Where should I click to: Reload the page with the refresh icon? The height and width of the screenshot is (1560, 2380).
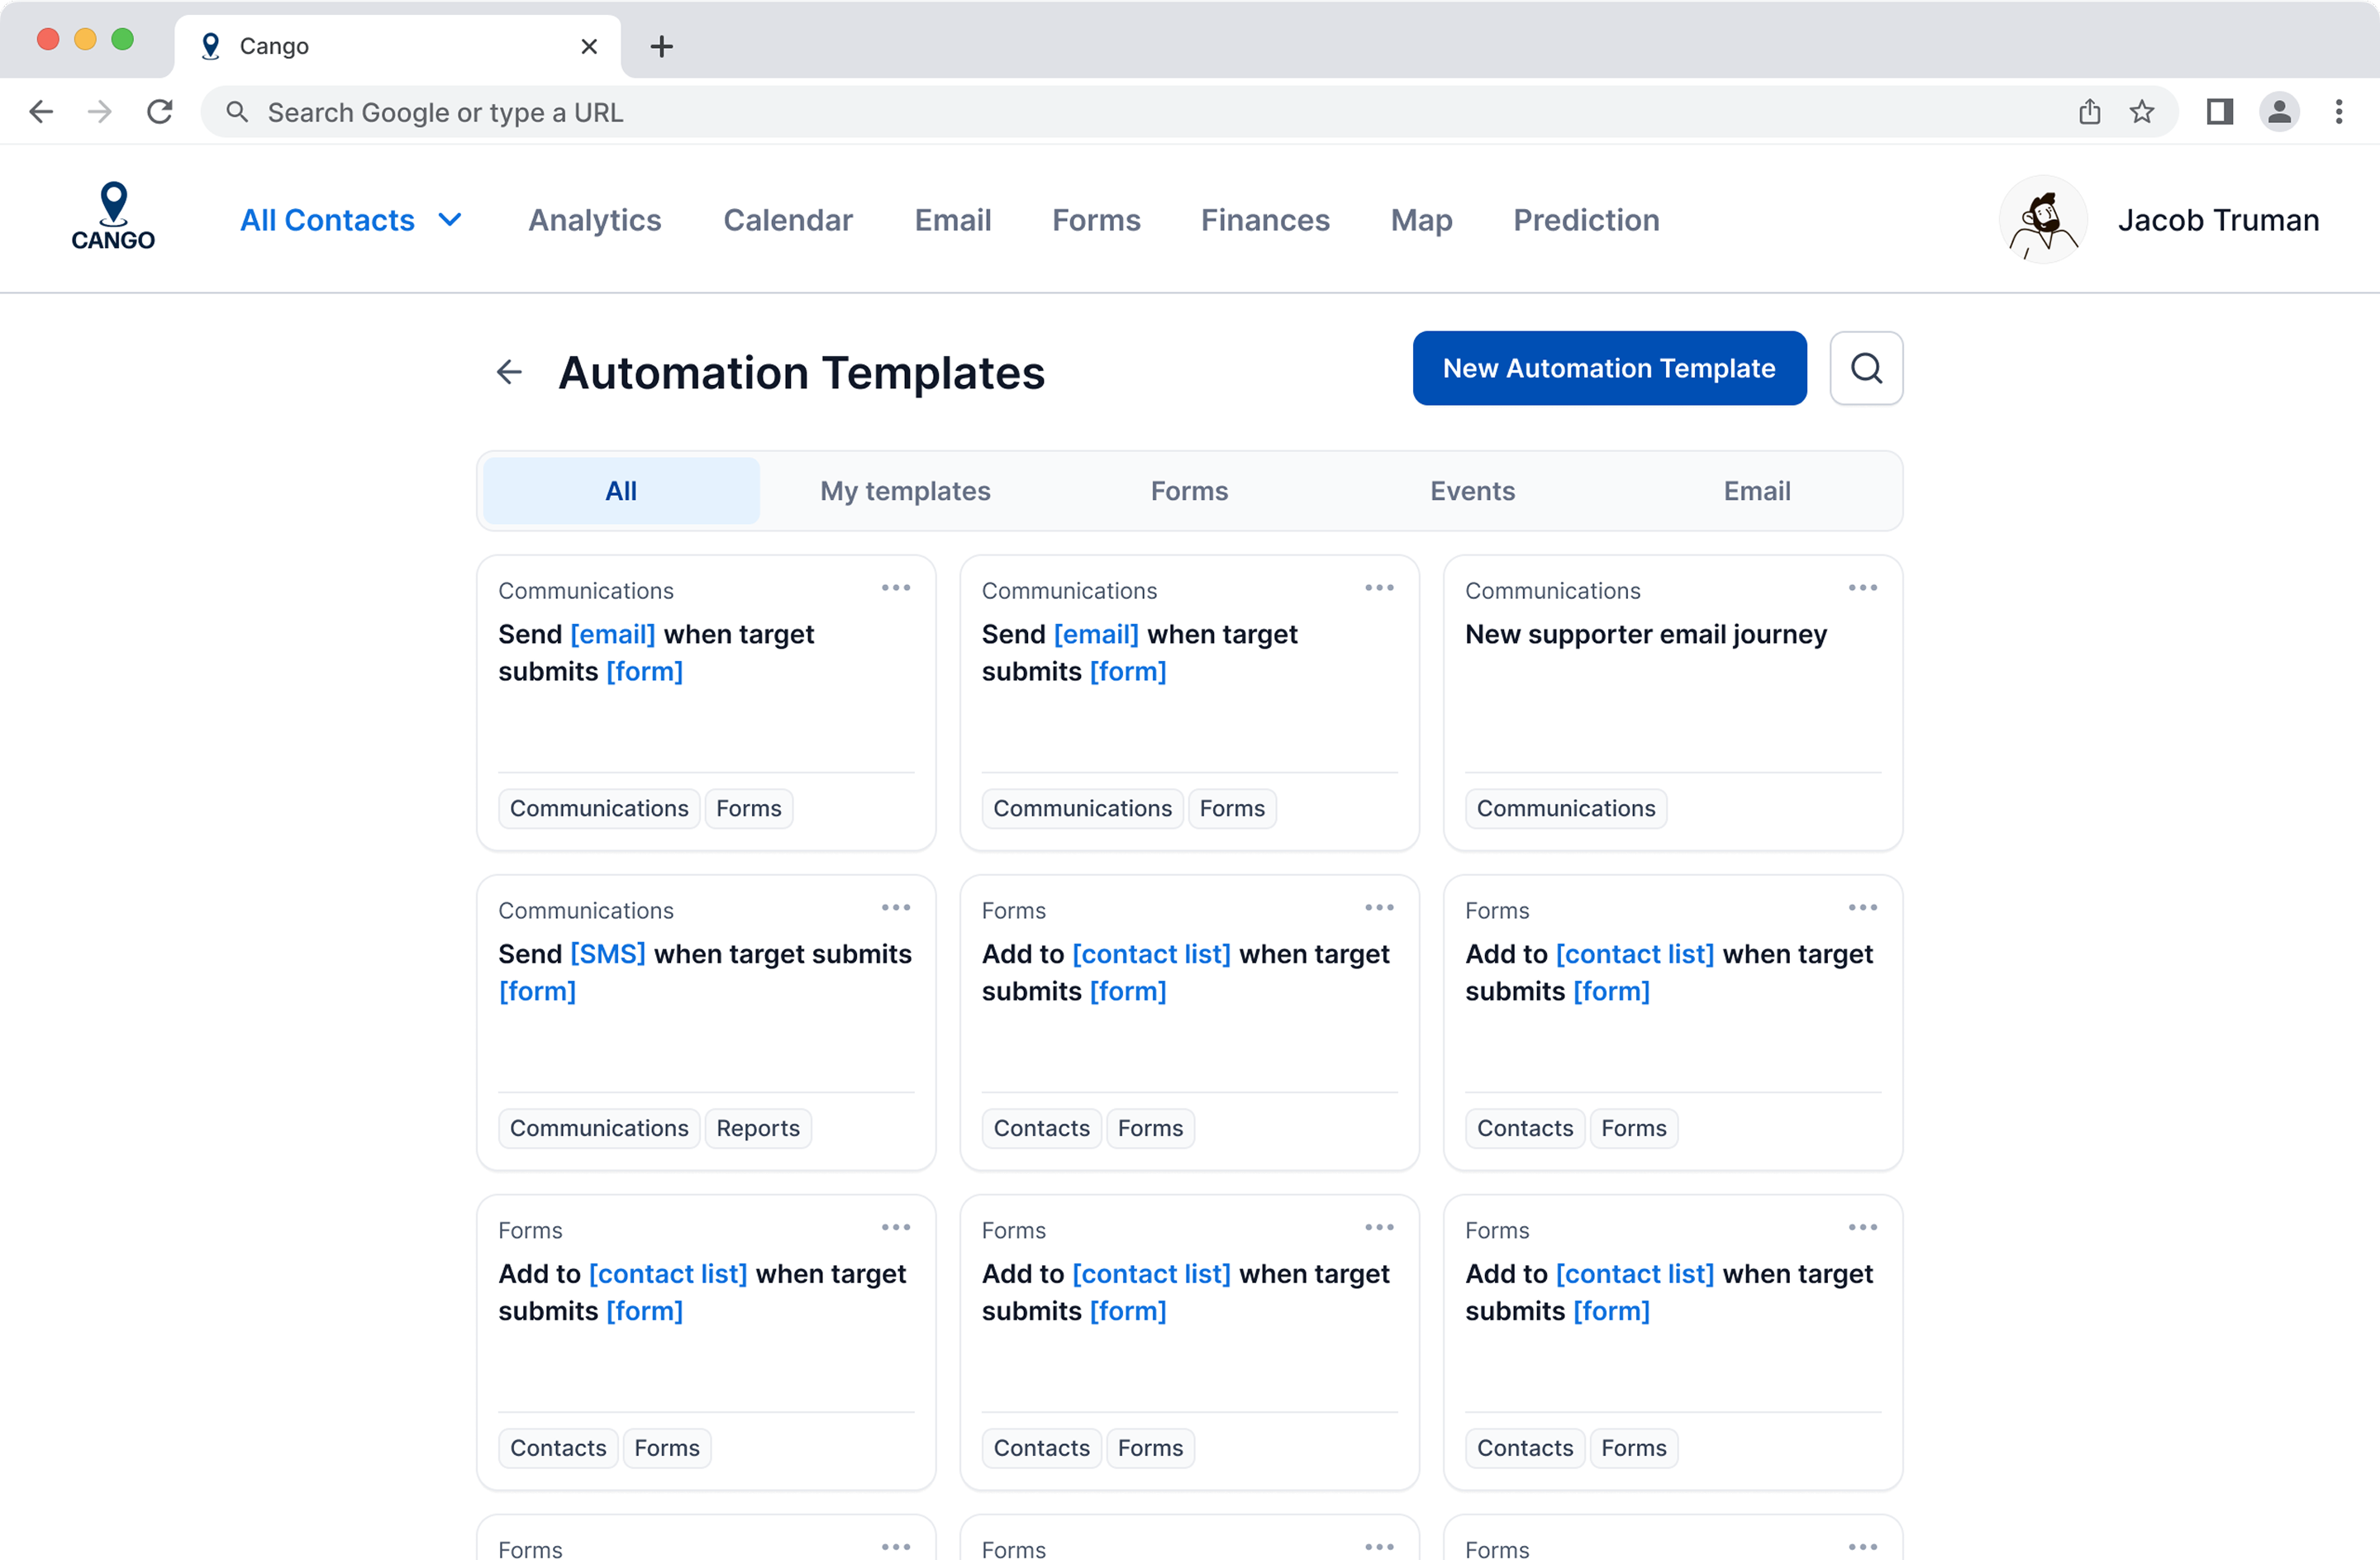(160, 112)
